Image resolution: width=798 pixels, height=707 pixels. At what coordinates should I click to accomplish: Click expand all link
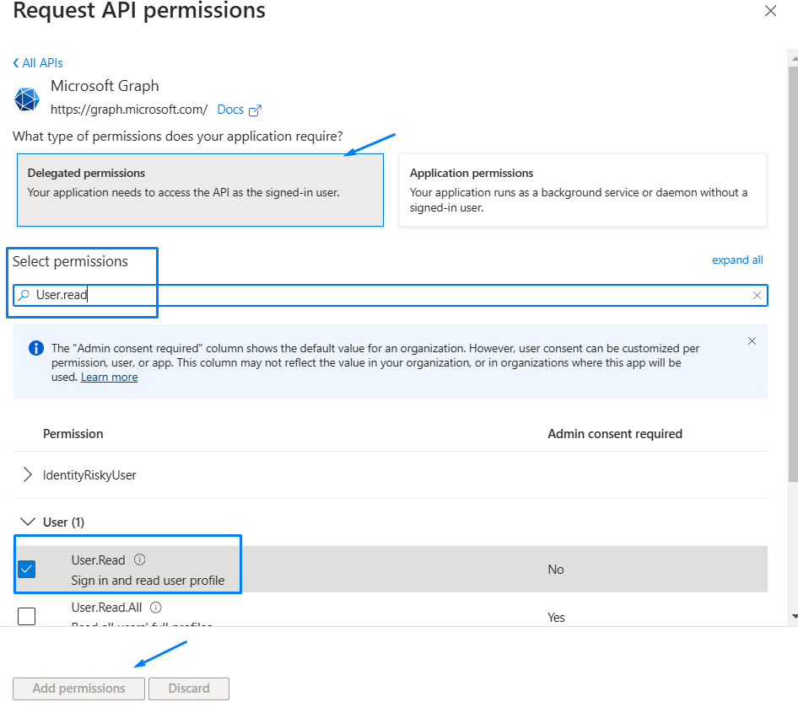tap(737, 260)
